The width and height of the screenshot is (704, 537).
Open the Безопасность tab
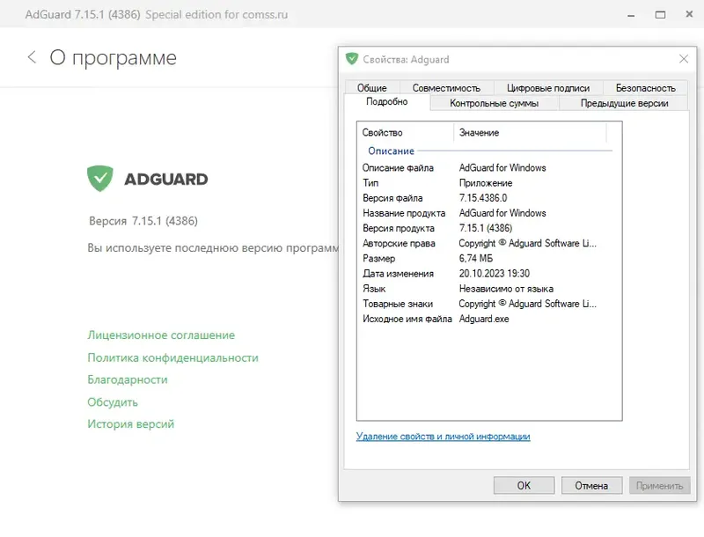[x=645, y=88]
